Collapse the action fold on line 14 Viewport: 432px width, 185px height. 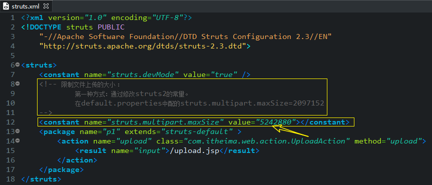tap(18, 140)
